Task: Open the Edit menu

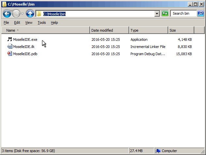Action: [x=17, y=23]
